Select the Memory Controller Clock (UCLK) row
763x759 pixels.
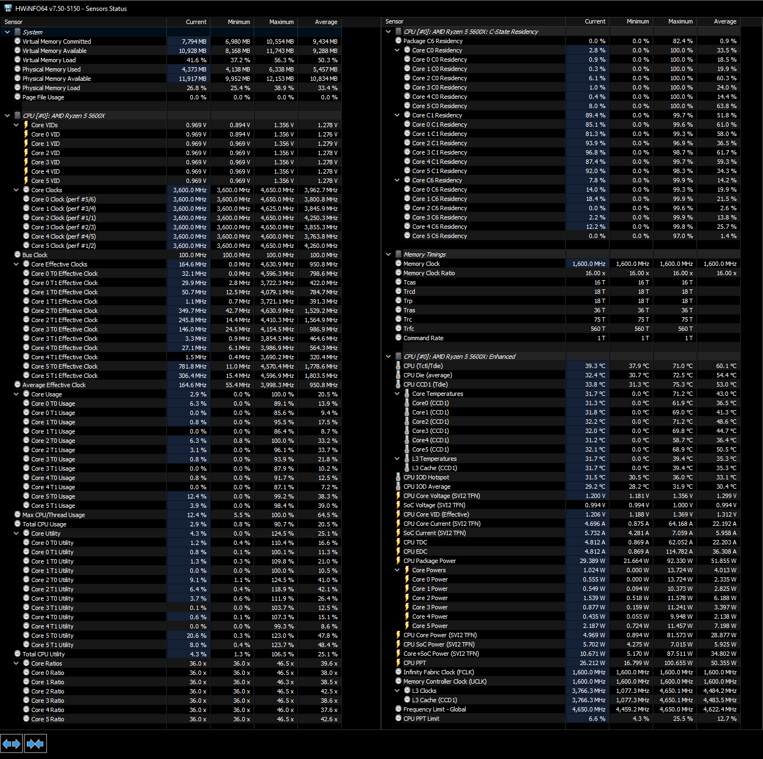pos(561,681)
